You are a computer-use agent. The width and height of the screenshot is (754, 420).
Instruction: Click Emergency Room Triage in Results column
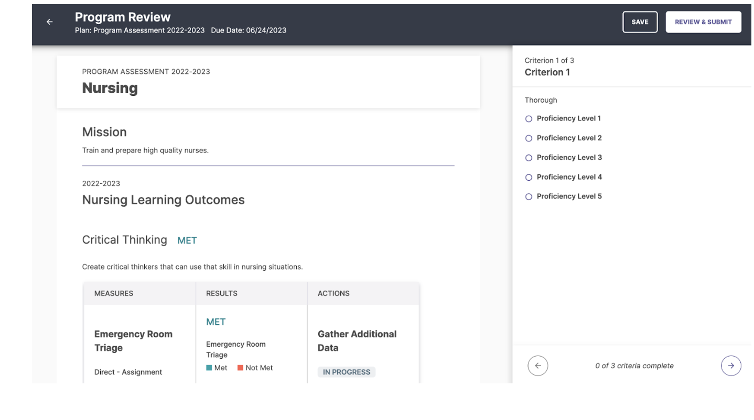click(x=235, y=349)
